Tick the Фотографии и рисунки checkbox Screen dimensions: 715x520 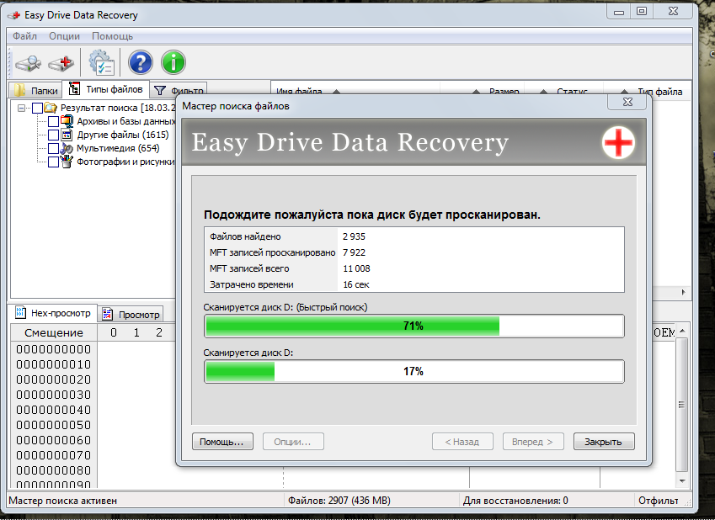coord(53,162)
